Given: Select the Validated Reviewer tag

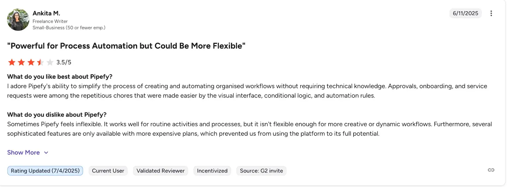Looking at the screenshot, I should 160,171.
